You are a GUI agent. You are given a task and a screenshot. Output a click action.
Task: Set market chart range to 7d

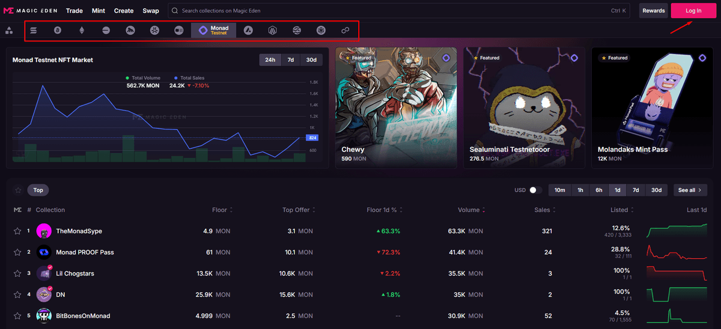(x=291, y=59)
